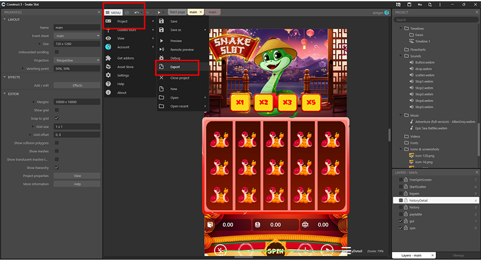Enable Unbounded scrolling checkbox
The height and width of the screenshot is (261, 481).
(x=57, y=52)
